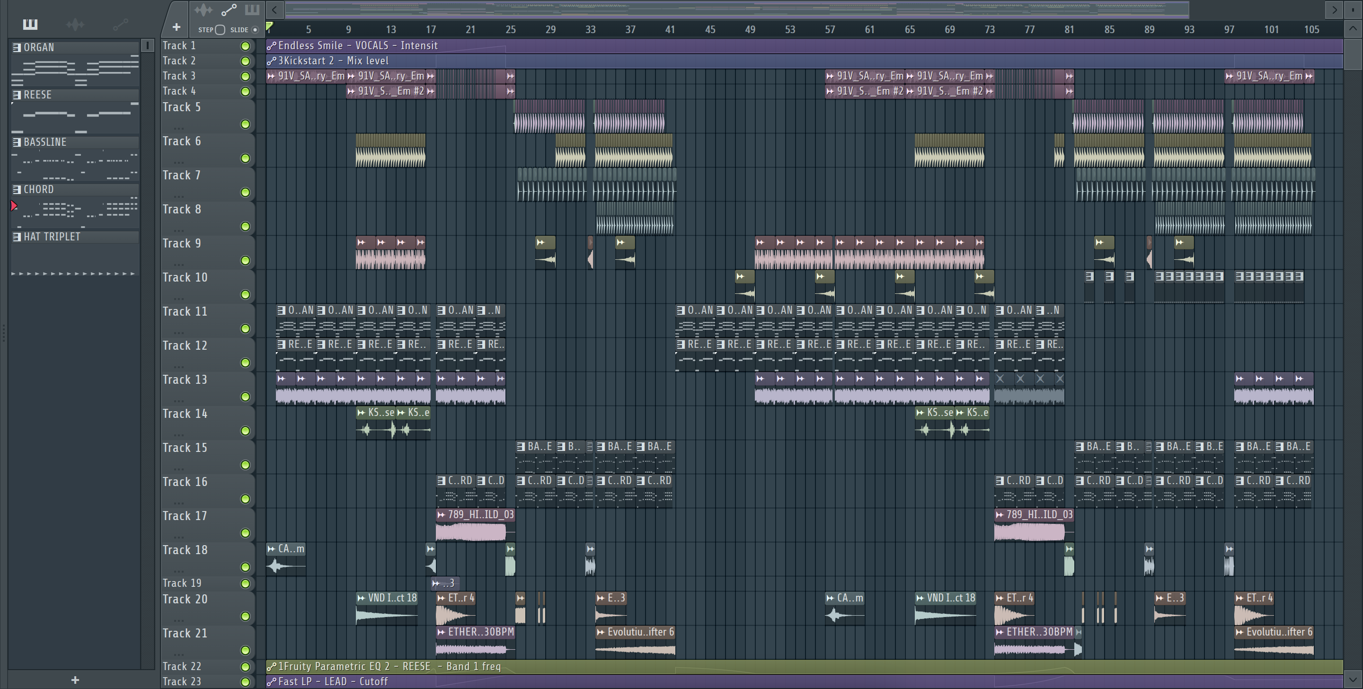Click CHORD pattern piano icon

pos(17,189)
